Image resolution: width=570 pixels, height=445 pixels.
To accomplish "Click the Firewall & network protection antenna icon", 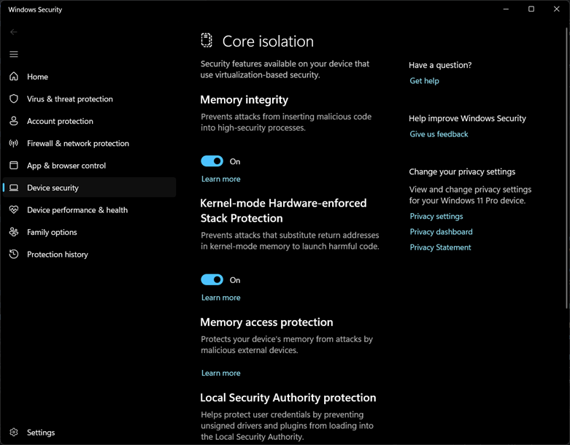I will pos(14,143).
